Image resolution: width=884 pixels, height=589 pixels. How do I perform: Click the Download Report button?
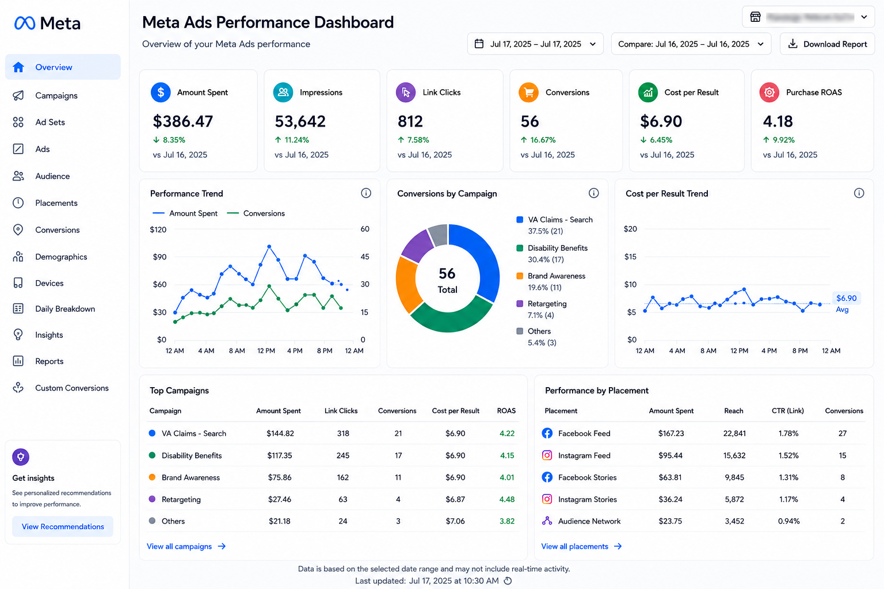coord(827,44)
